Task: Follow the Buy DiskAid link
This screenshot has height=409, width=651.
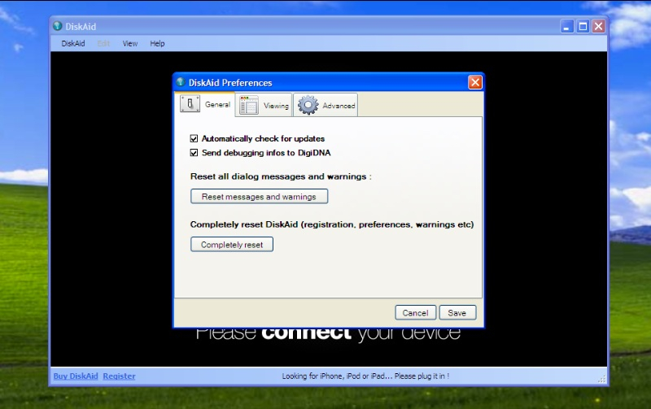Action: coord(76,376)
